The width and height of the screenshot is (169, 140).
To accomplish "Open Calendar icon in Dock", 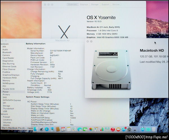I will click(x=63, y=129).
